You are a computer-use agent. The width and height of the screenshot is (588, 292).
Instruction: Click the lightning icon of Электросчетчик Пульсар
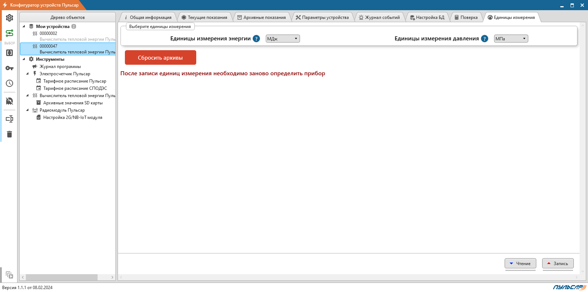(x=35, y=73)
